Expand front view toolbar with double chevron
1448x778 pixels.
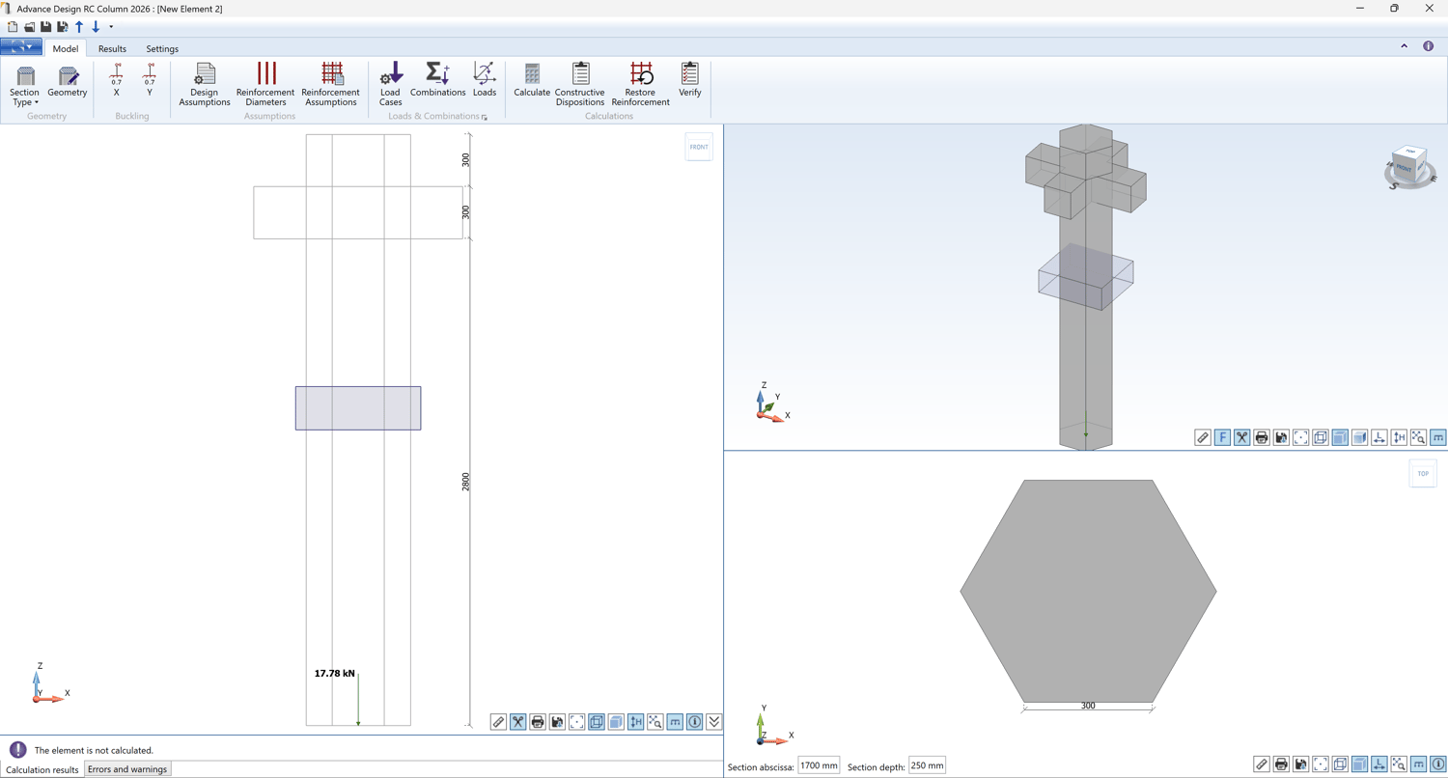(714, 722)
